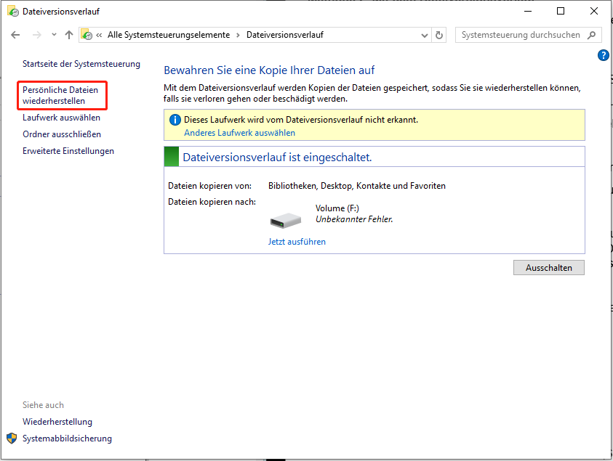Open Erweiterte Einstellungen

tap(68, 151)
